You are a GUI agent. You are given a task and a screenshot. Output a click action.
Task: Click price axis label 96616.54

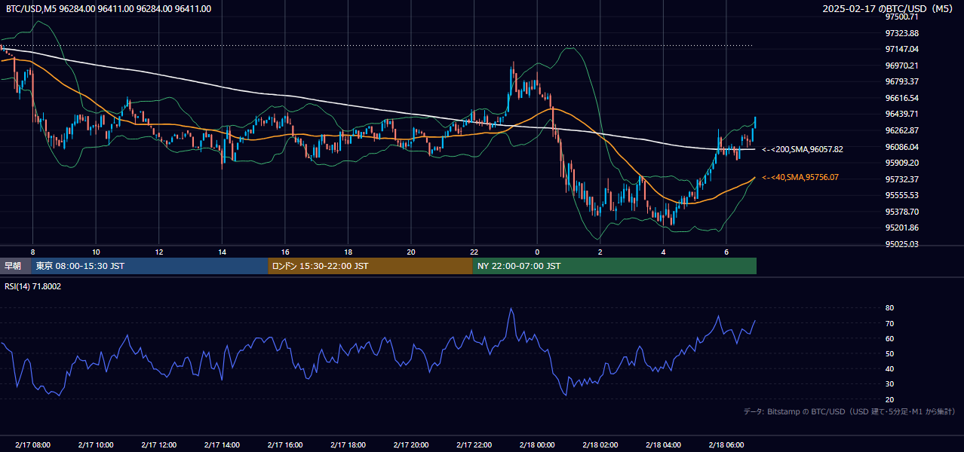click(x=902, y=98)
